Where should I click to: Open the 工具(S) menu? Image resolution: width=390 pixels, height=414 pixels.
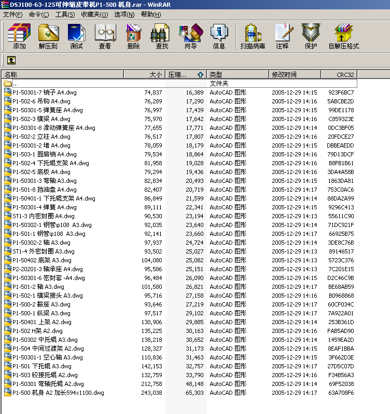point(65,15)
